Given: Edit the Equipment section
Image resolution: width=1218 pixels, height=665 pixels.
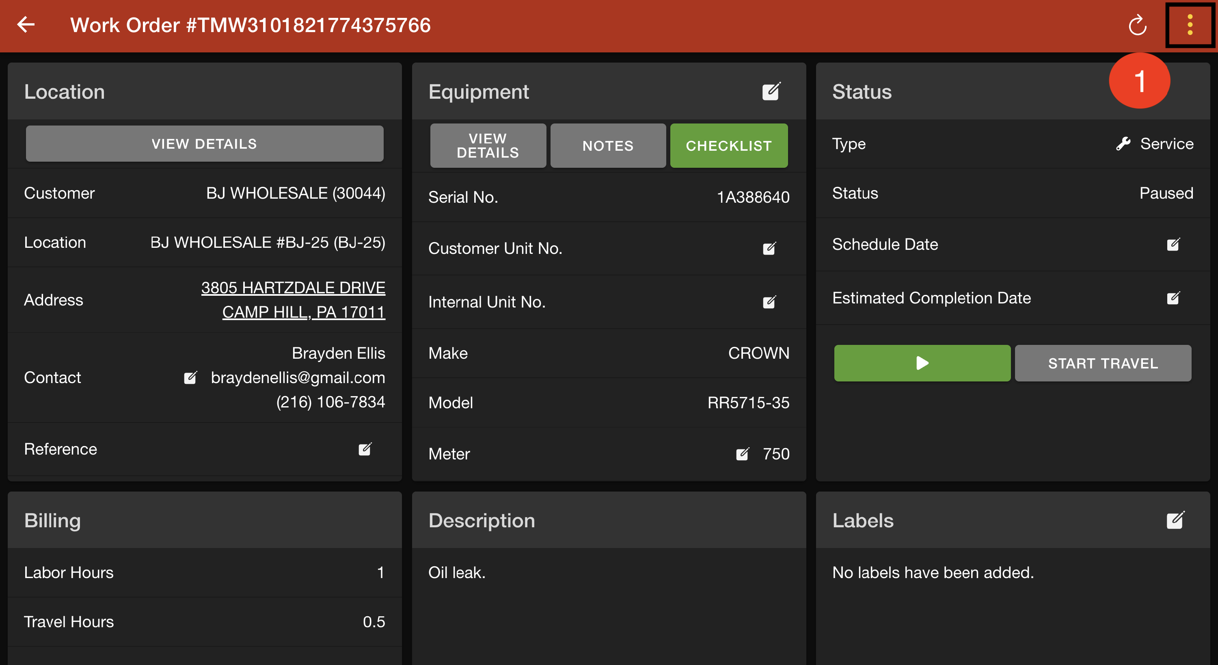Looking at the screenshot, I should click(771, 92).
